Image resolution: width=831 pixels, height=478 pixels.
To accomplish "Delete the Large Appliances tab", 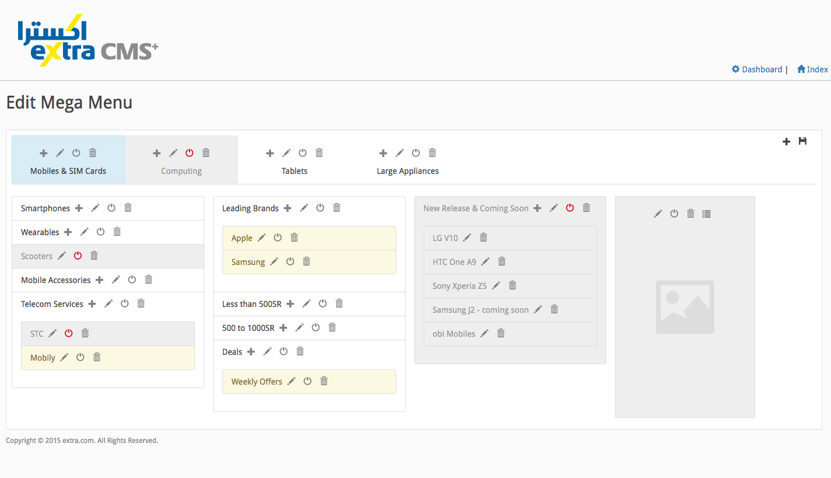I will coord(432,153).
